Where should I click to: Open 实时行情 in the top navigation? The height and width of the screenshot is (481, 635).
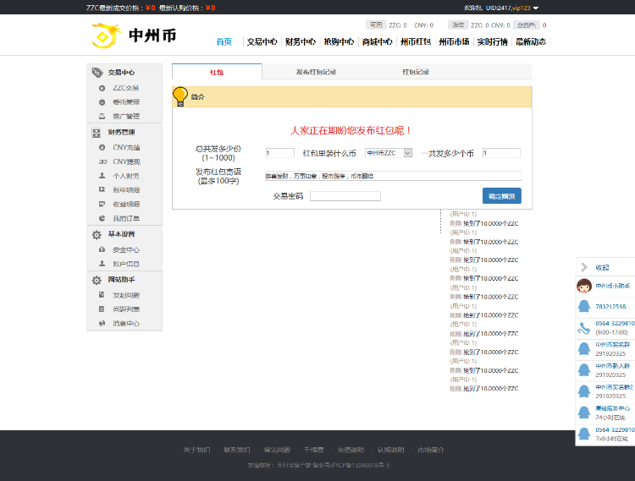coord(493,41)
